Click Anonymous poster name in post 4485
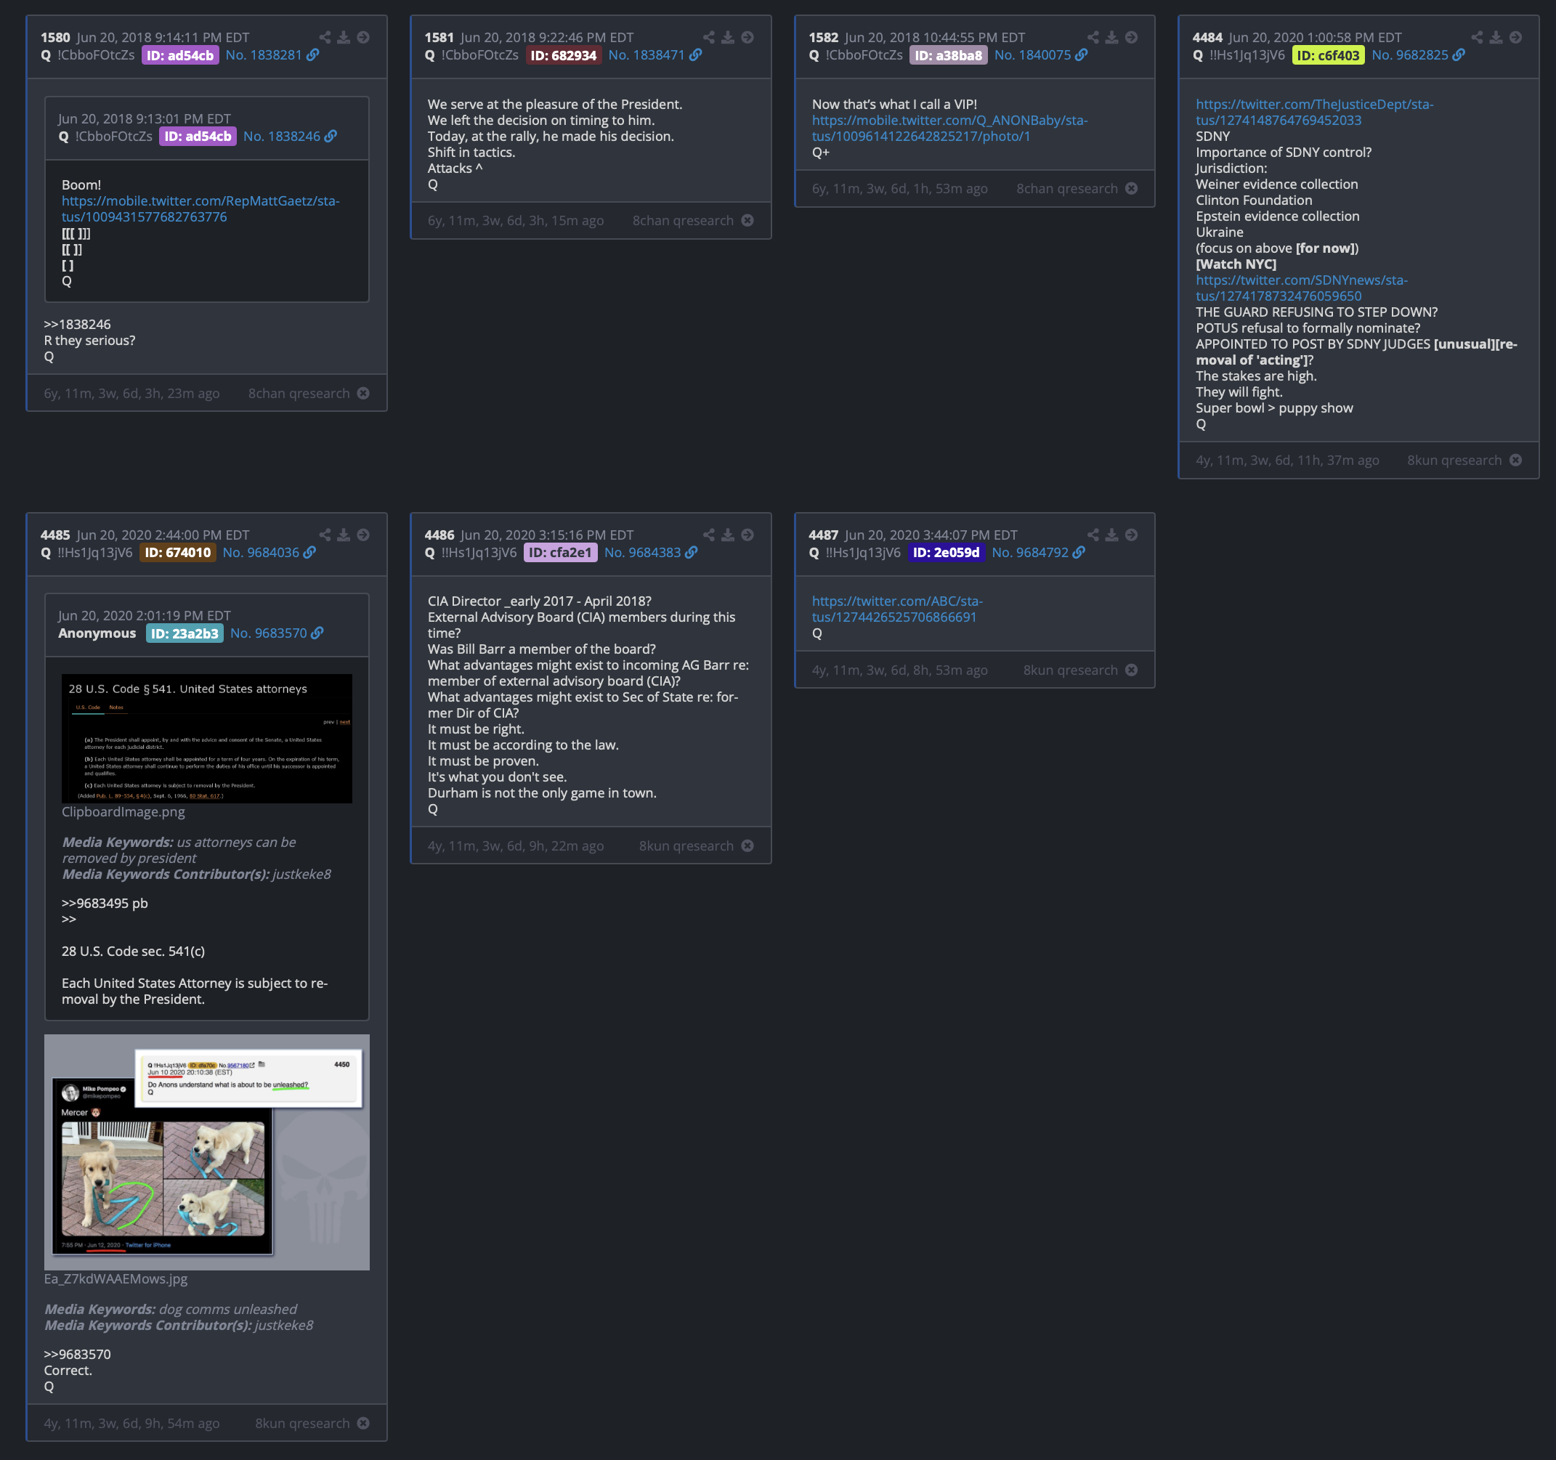Screen dimensions: 1556x1460 point(97,633)
